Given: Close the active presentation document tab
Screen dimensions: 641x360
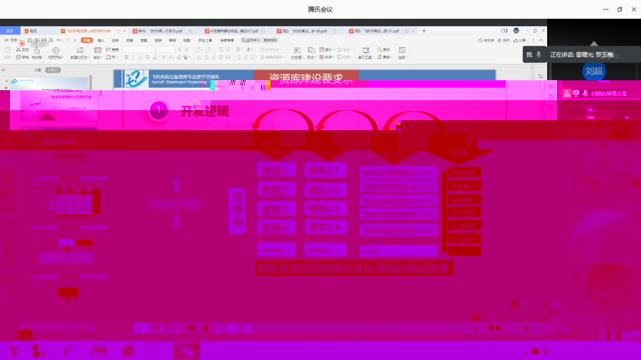Looking at the screenshot, I should (x=125, y=31).
